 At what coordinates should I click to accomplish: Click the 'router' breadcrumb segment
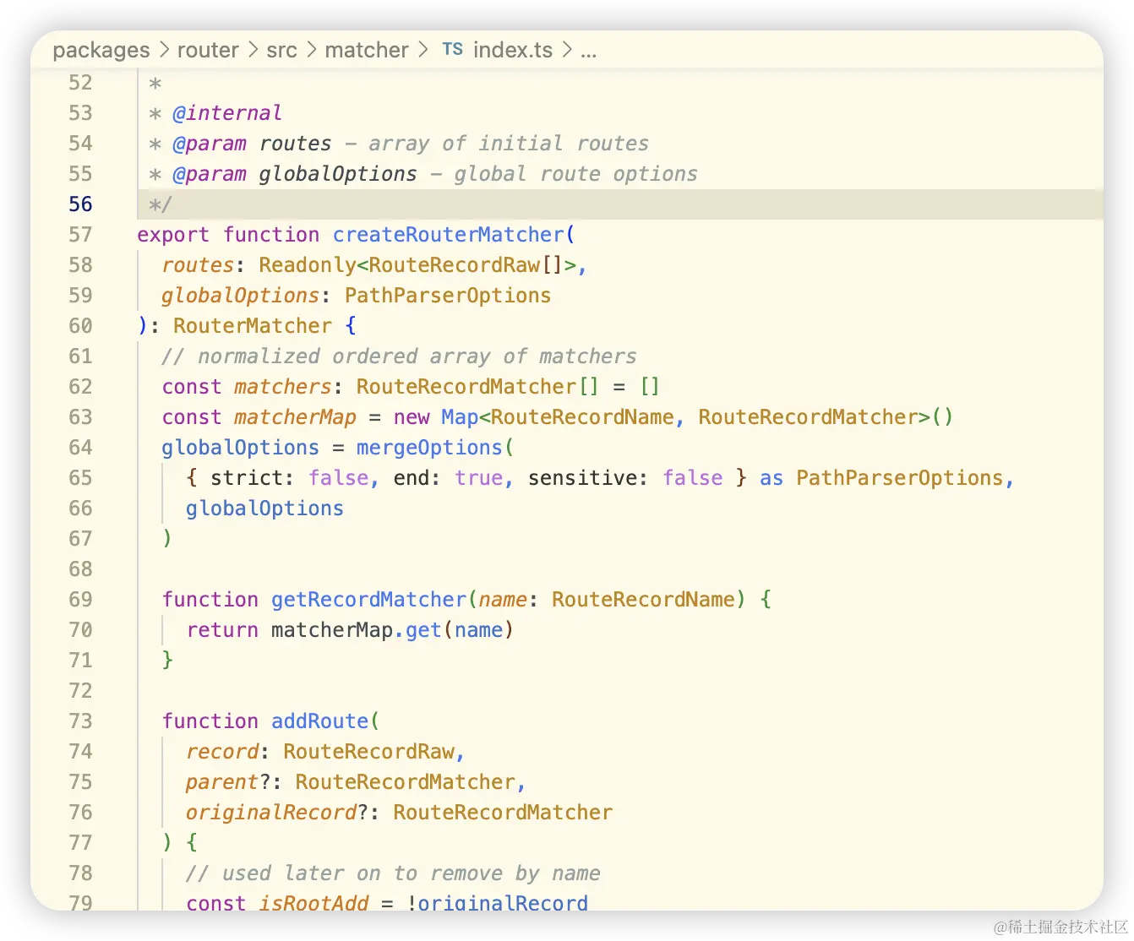pyautogui.click(x=208, y=51)
